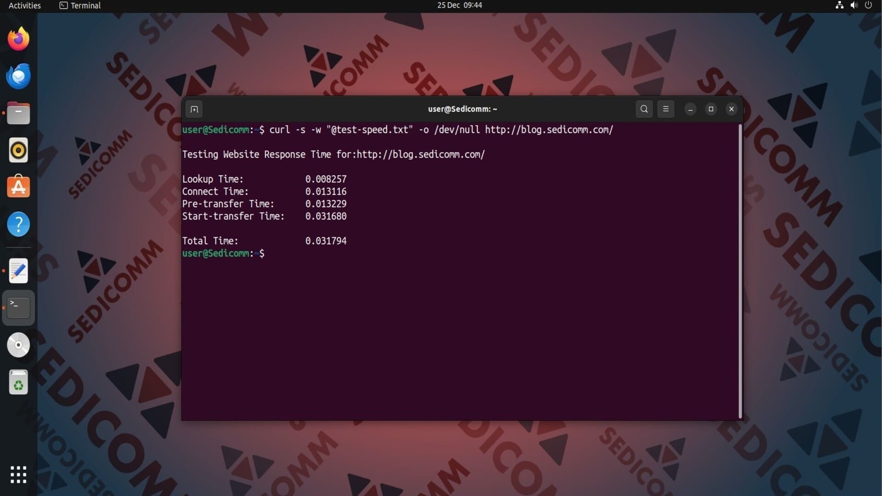Open the terminal hamburger menu
Viewport: 882px width, 496px height.
666,109
